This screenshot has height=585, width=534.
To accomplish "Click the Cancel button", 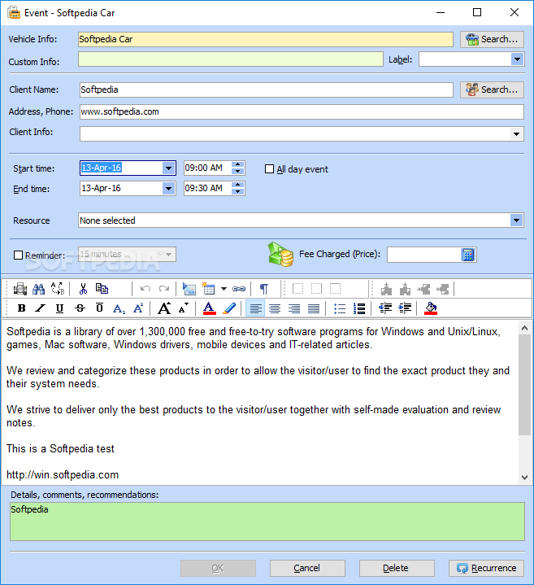I will [x=307, y=568].
